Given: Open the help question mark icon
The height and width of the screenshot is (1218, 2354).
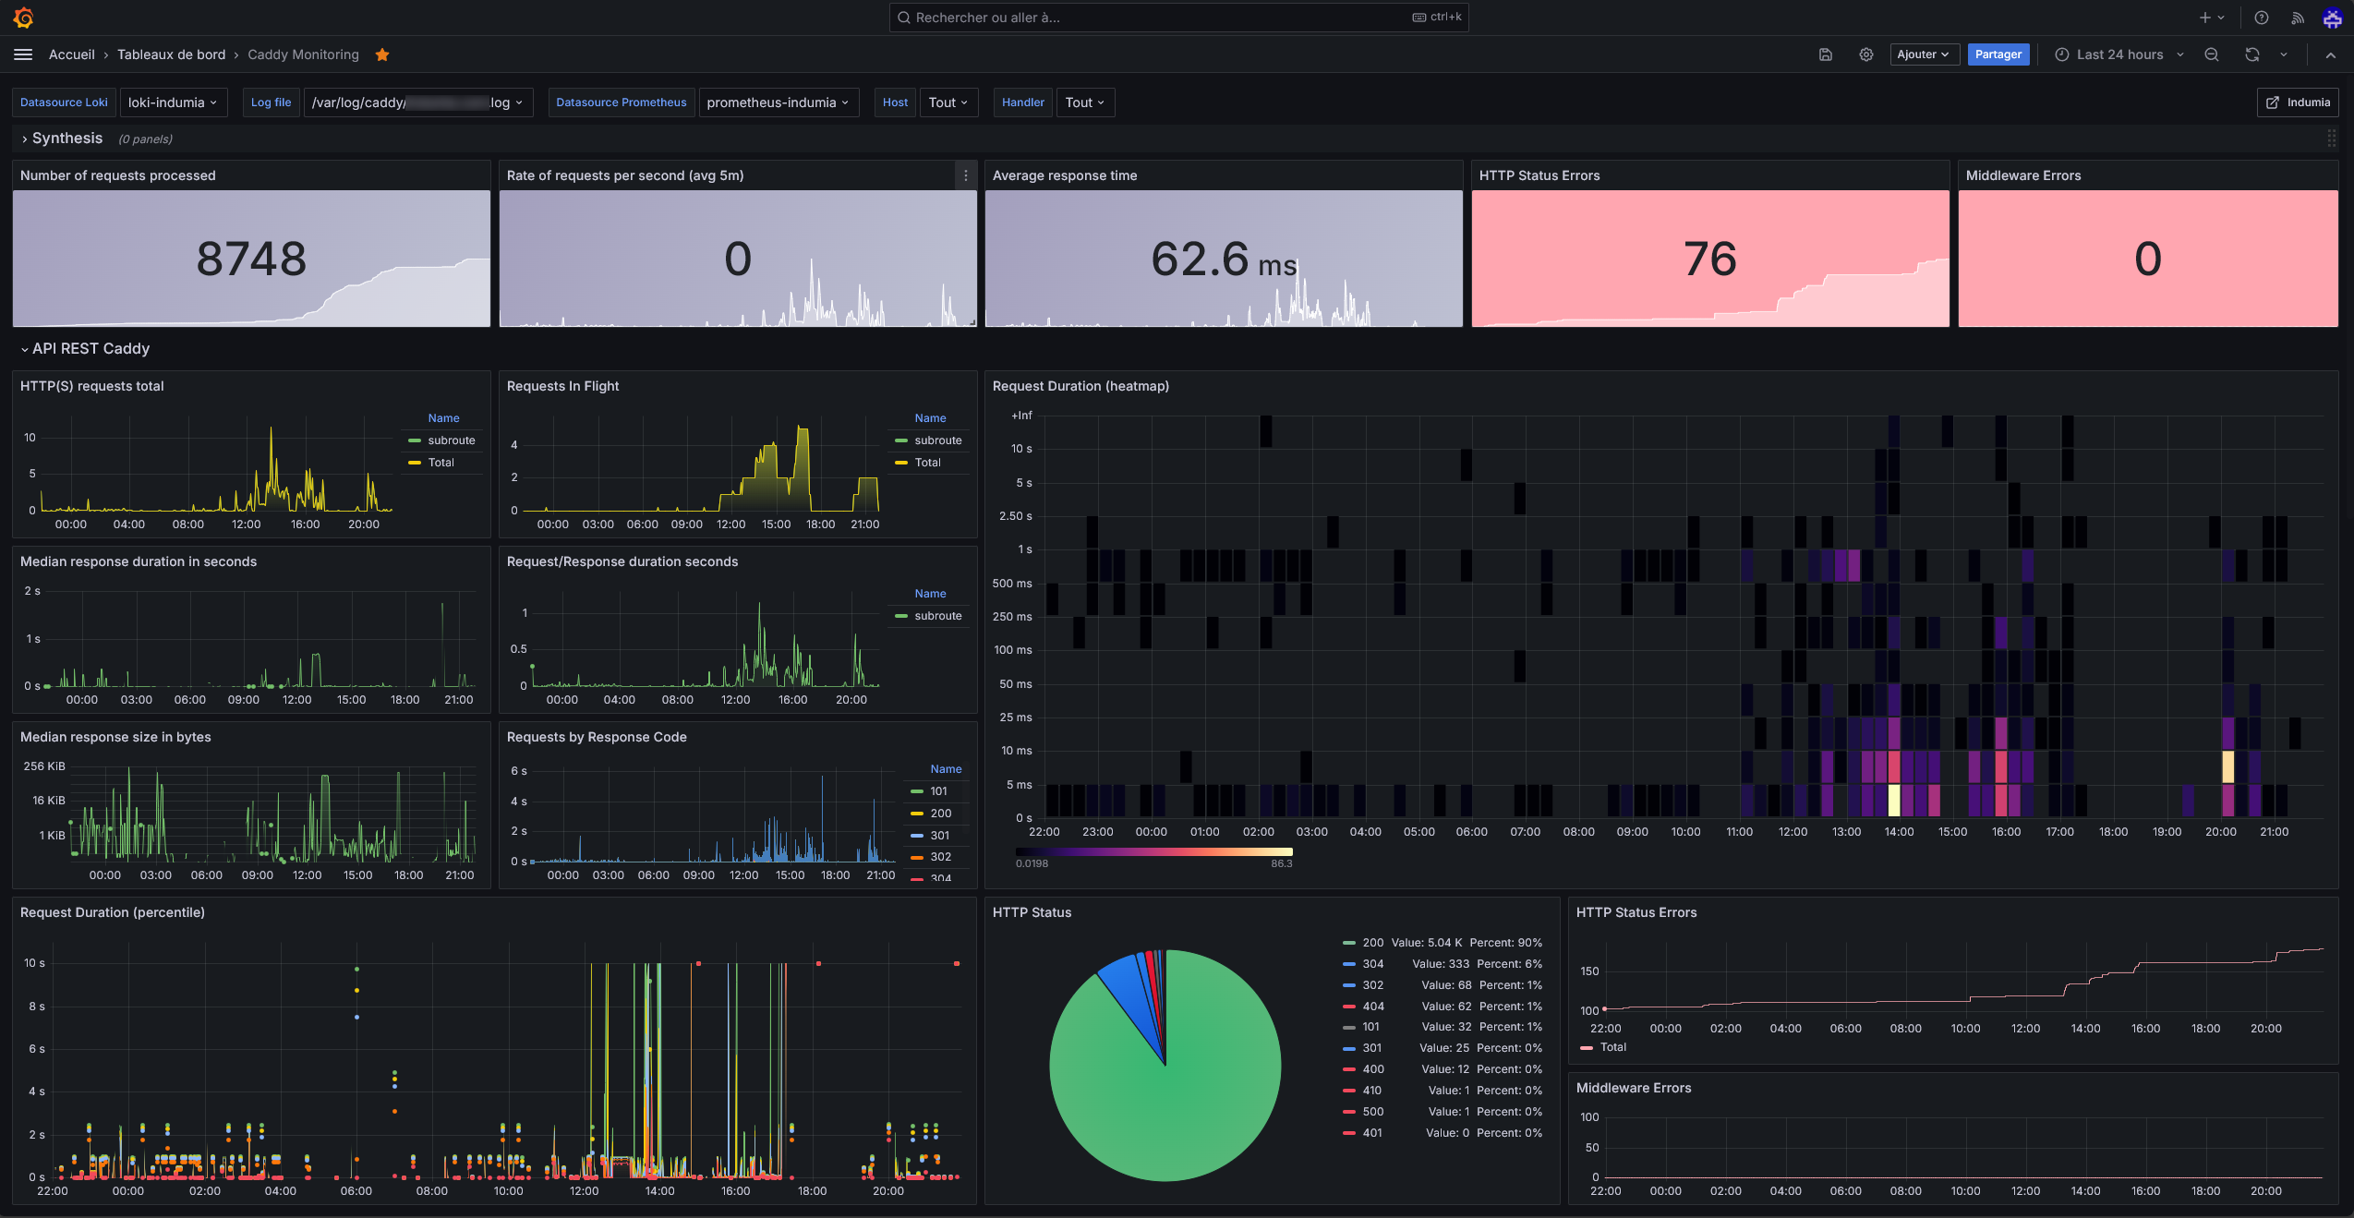Looking at the screenshot, I should point(2262,18).
